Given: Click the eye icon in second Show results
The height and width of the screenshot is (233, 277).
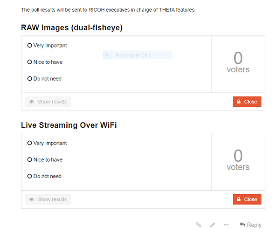Looking at the screenshot, I should click(31, 199).
